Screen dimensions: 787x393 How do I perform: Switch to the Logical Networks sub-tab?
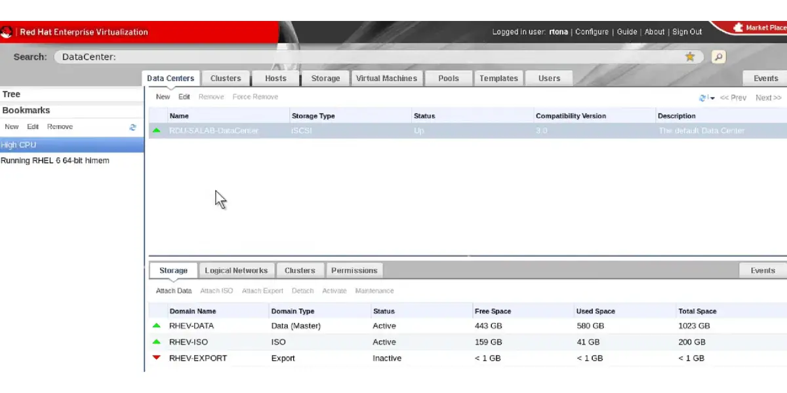pos(236,271)
